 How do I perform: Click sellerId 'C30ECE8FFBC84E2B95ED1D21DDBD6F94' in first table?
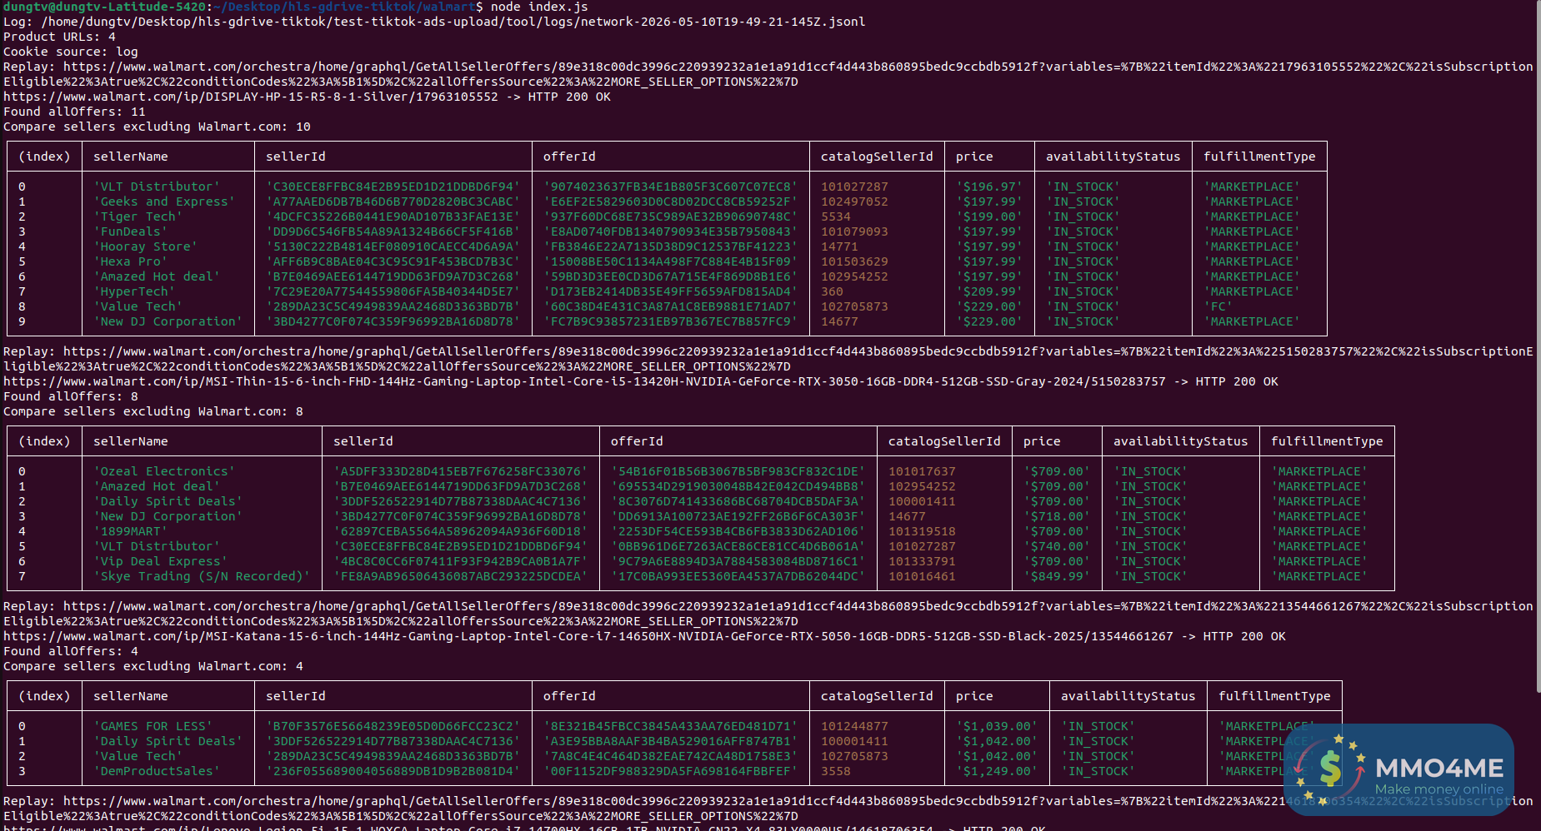point(393,187)
